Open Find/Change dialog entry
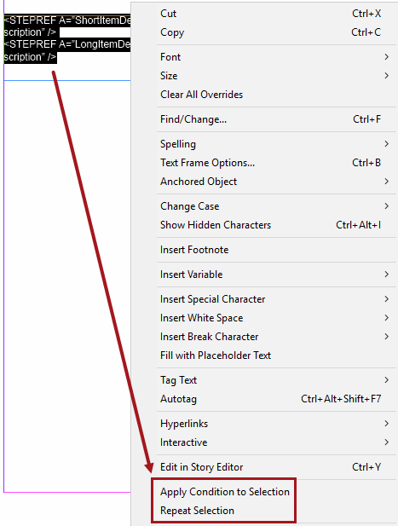The image size is (398, 526). tap(263, 119)
